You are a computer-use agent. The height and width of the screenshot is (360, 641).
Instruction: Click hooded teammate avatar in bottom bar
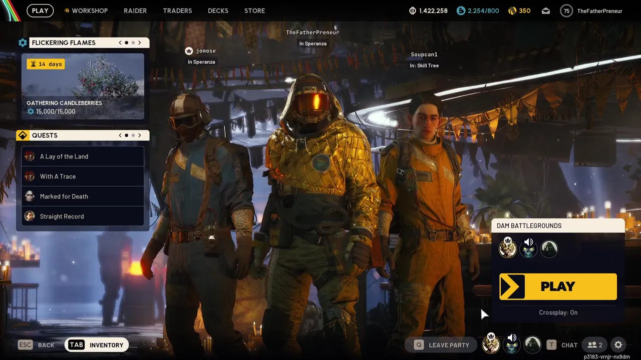[x=532, y=344]
